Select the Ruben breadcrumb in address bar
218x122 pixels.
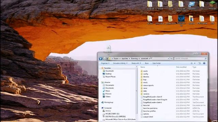(116, 59)
